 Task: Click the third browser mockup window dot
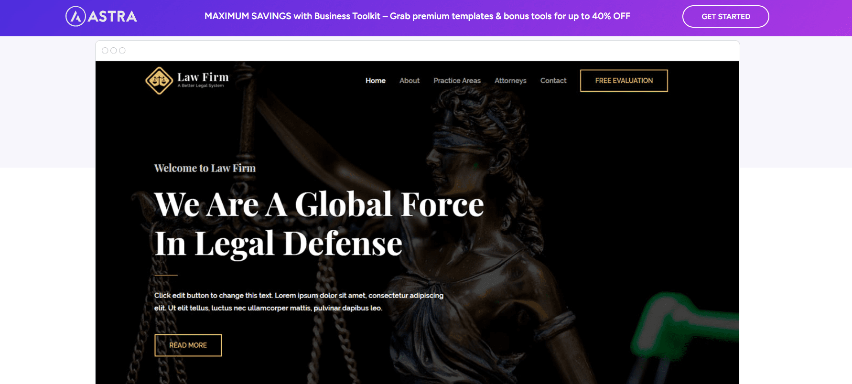[x=122, y=51]
